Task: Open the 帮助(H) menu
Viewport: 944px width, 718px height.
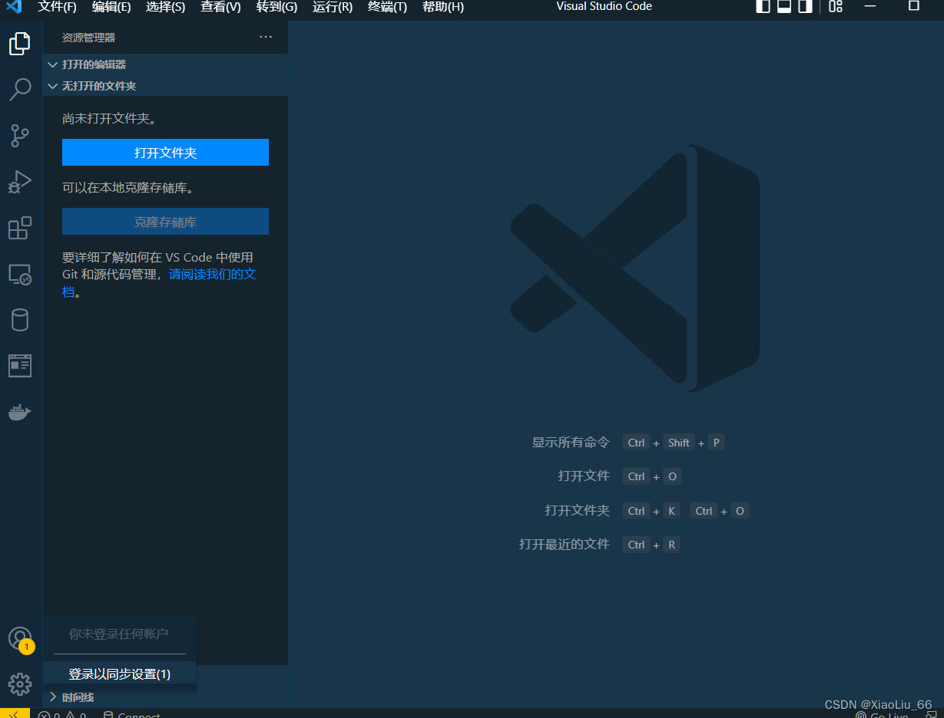Action: coord(443,7)
